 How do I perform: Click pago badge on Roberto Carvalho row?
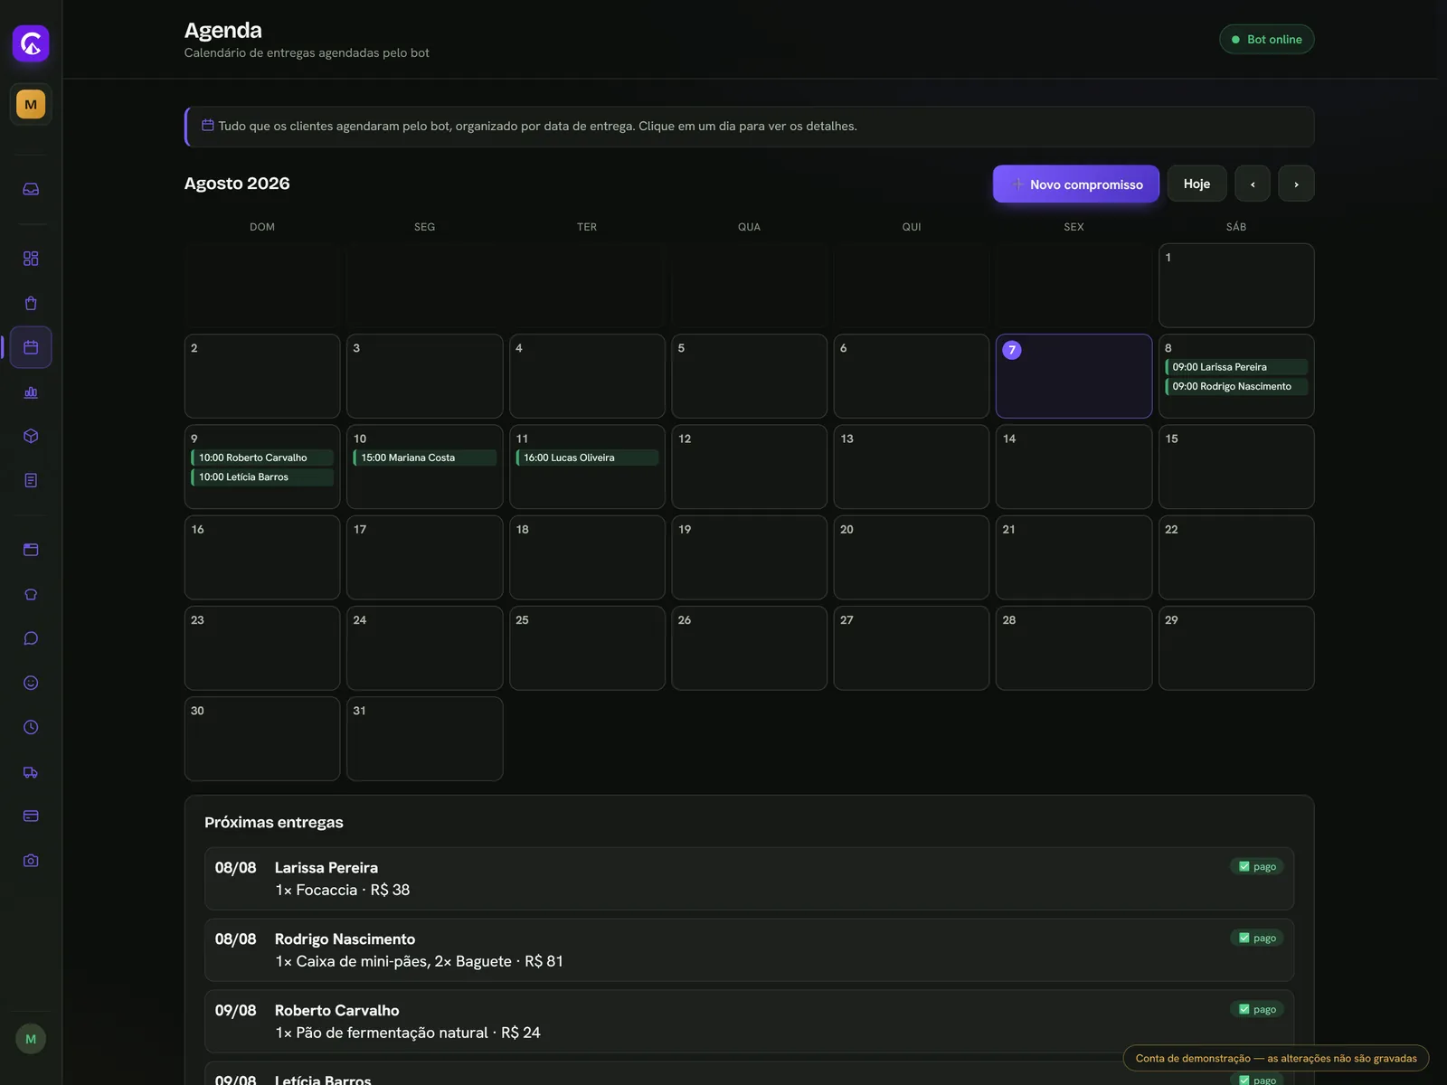coord(1257,1009)
